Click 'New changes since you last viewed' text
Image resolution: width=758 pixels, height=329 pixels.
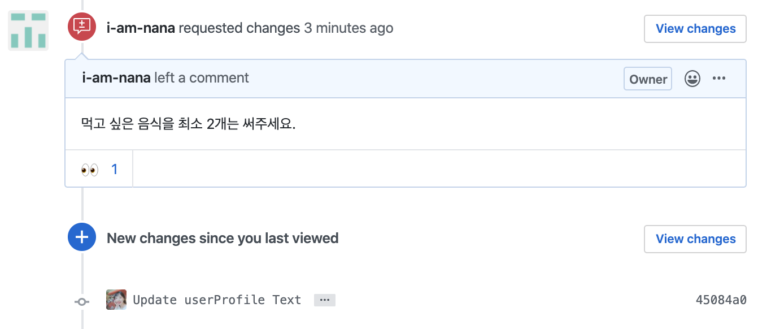coord(223,238)
